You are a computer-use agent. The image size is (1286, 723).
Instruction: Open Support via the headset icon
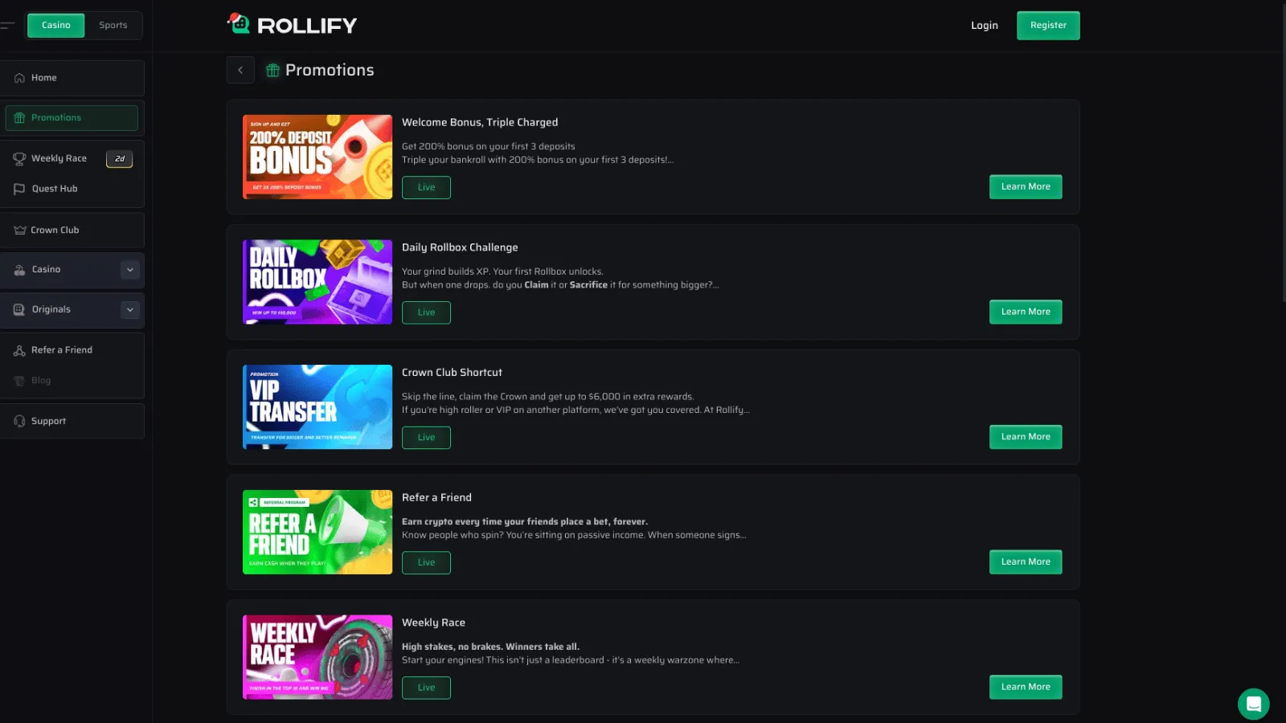click(19, 421)
